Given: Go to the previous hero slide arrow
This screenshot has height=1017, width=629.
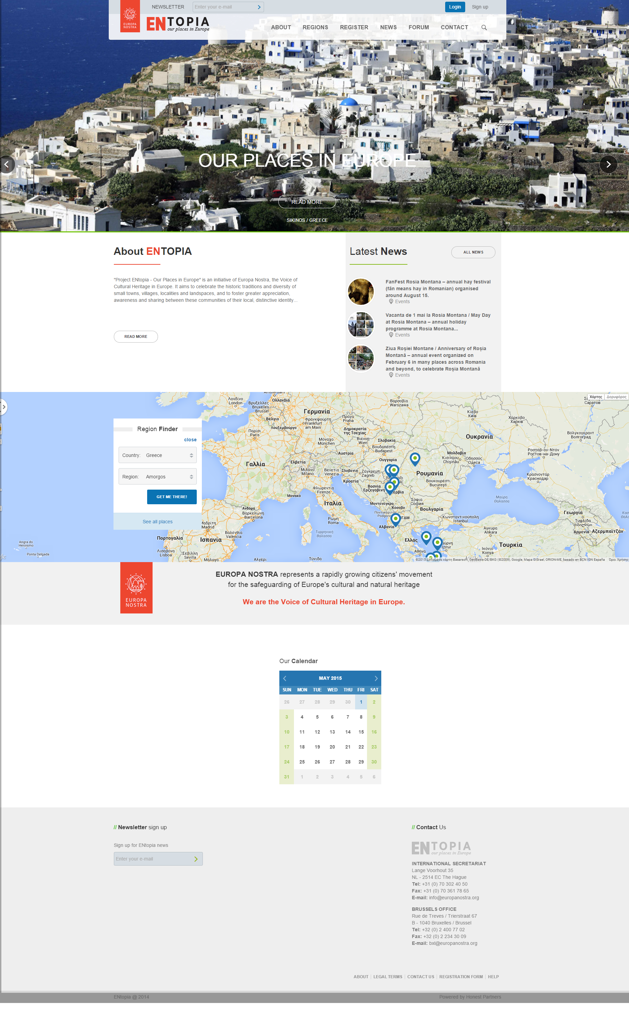Looking at the screenshot, I should [x=7, y=164].
